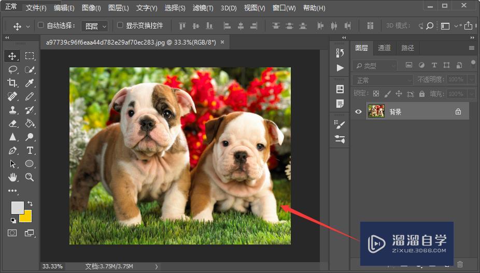This screenshot has width=480, height=273.
Task: Open the Layers panel flyout menu
Action: [x=471, y=48]
